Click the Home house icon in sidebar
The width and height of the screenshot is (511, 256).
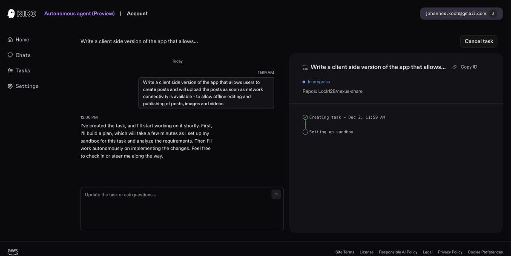[x=10, y=40]
